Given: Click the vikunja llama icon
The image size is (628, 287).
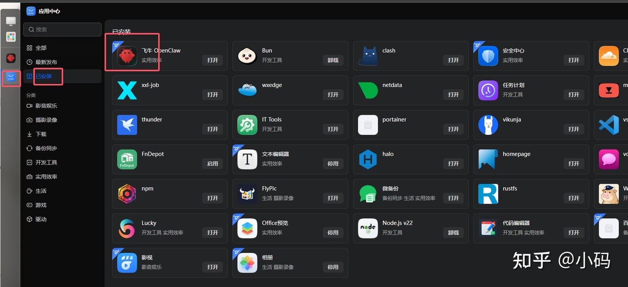Looking at the screenshot, I should coord(488,125).
